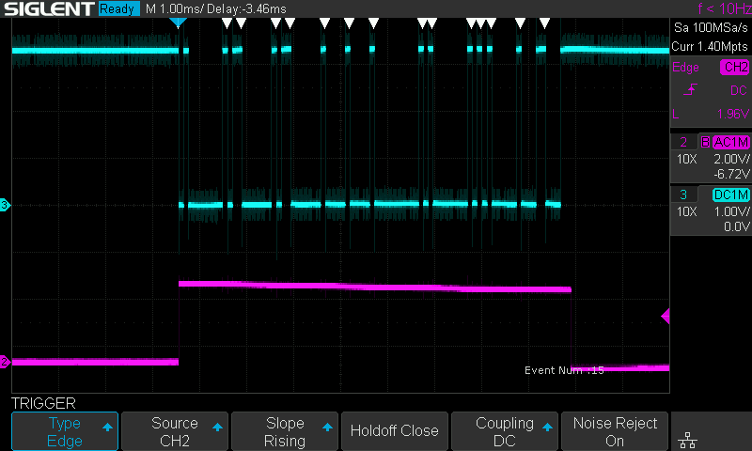
Task: Click the 0.0V channel 3 offset
Action: [x=737, y=226]
